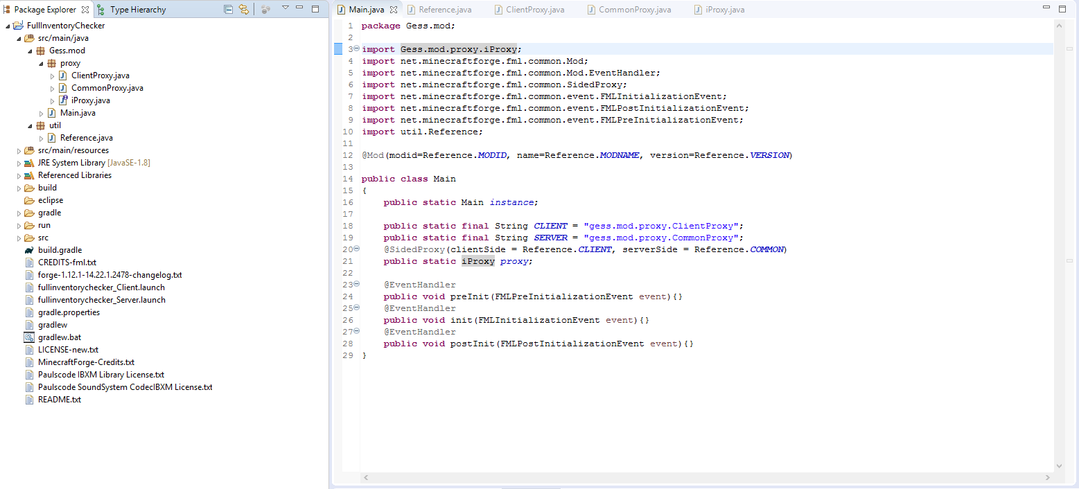Open the Package Explorer View Menu arrow
1079x489 pixels.
click(285, 8)
